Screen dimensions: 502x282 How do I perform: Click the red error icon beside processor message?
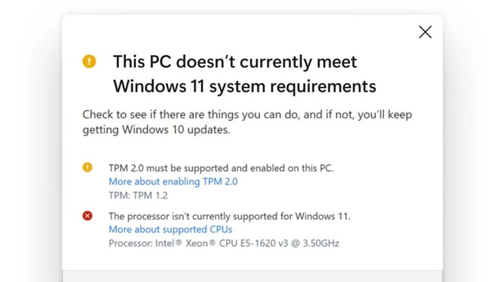point(88,216)
